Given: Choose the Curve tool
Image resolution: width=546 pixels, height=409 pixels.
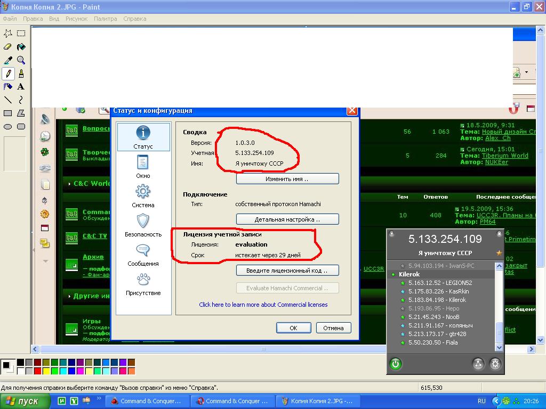Looking at the screenshot, I should coord(21,100).
